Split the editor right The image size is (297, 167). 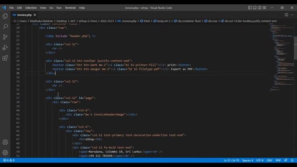tap(286, 15)
